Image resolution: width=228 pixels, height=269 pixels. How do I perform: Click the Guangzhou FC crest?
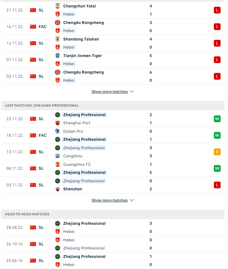tap(58, 164)
